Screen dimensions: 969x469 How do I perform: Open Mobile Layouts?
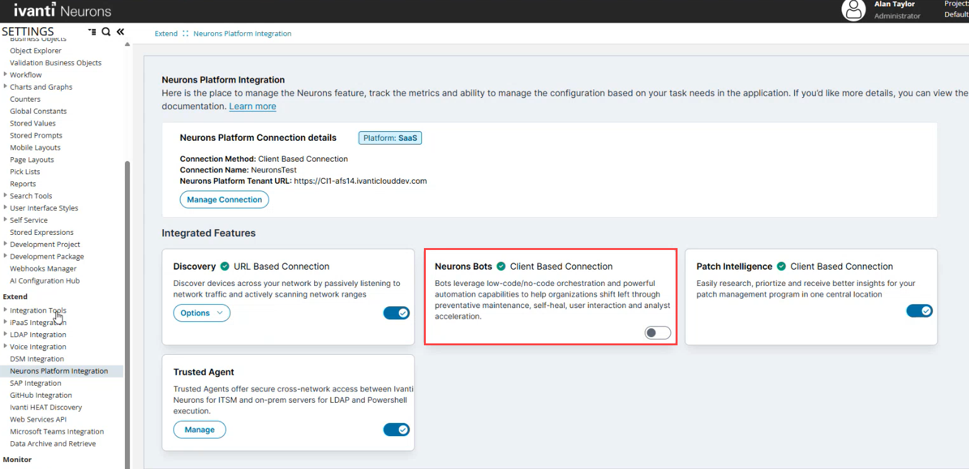(35, 148)
